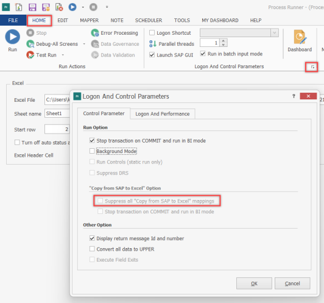Open the SCHEDULER ribbon tab

click(x=149, y=20)
